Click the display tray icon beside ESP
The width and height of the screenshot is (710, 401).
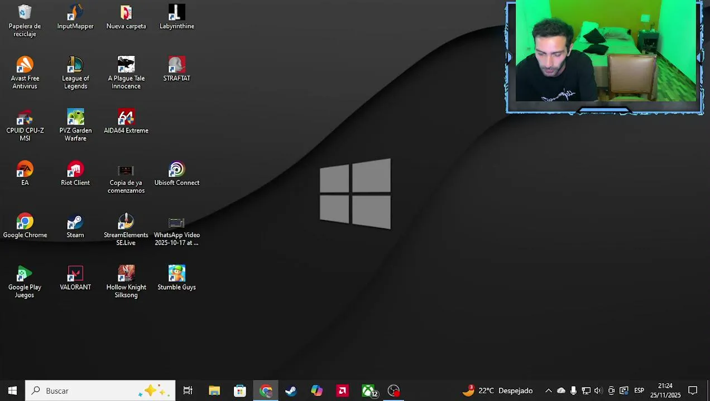(624, 390)
